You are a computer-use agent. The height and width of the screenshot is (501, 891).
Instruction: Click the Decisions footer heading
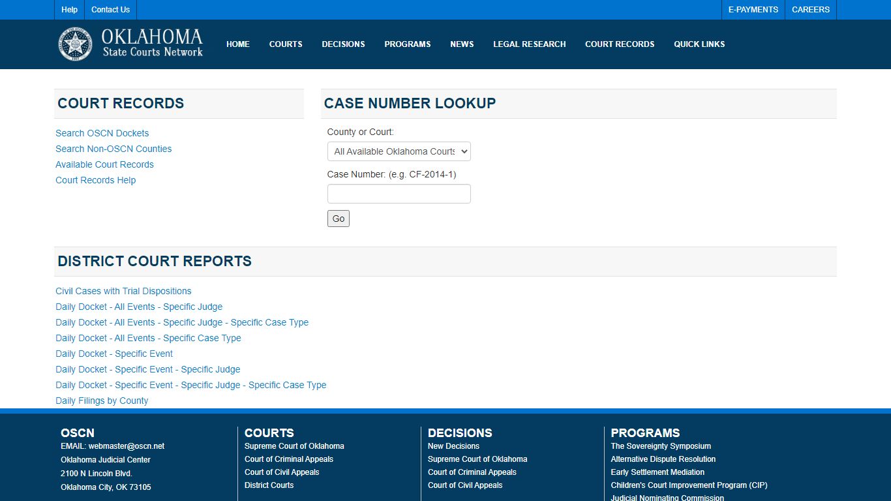pyautogui.click(x=460, y=433)
